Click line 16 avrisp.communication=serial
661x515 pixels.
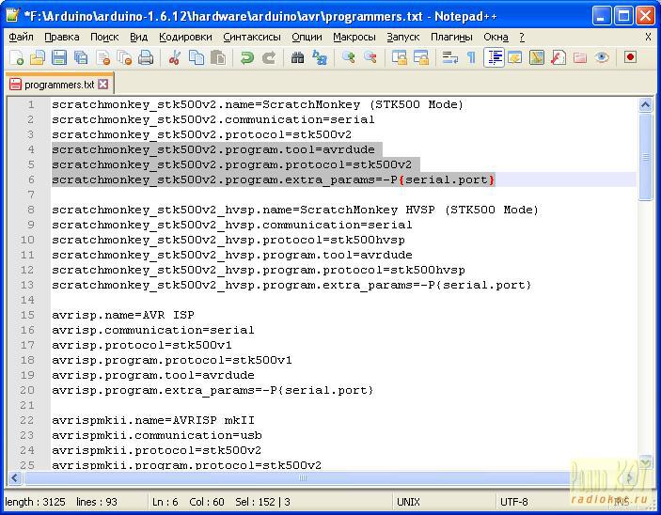(x=153, y=330)
